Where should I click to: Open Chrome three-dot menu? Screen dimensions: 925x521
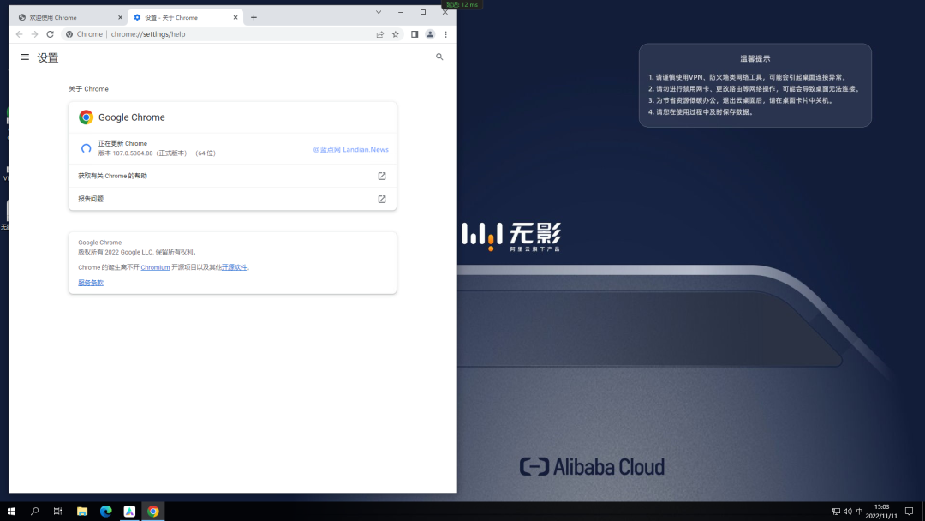pyautogui.click(x=446, y=34)
